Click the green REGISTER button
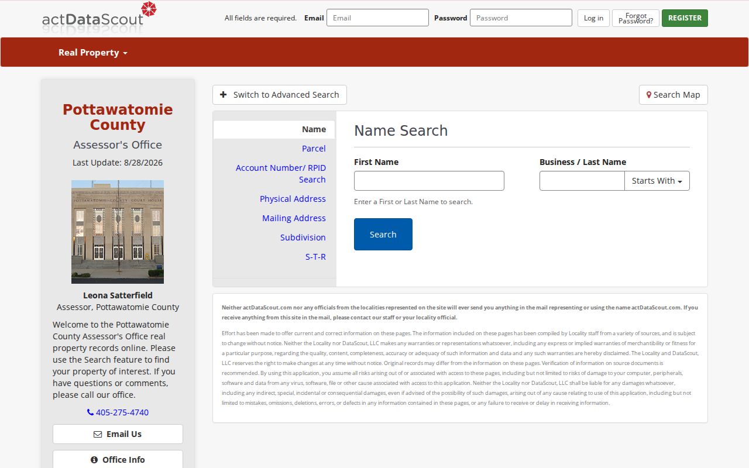The height and width of the screenshot is (468, 749). (x=685, y=18)
